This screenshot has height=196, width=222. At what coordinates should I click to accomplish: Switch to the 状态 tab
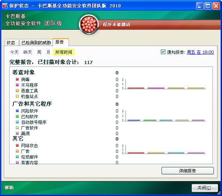(x=11, y=42)
